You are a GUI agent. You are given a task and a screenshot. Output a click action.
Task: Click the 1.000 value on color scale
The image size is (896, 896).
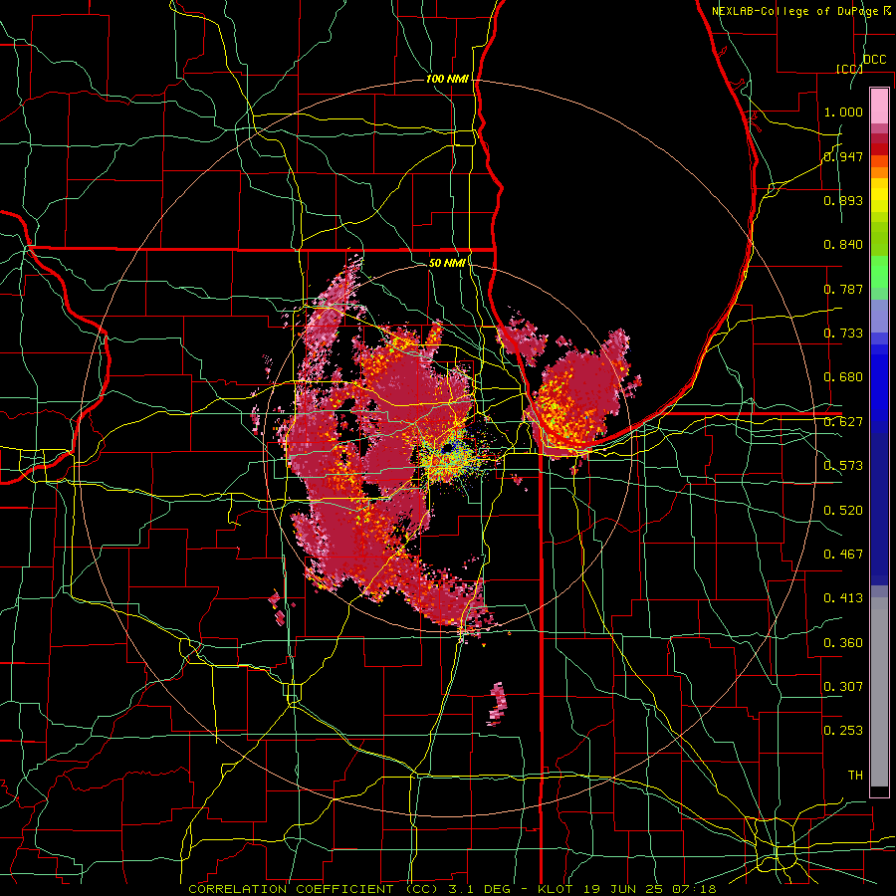(843, 112)
